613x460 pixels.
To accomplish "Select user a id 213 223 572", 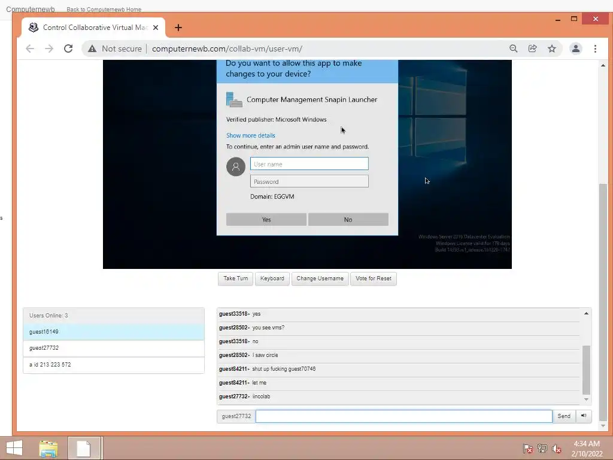I will pos(114,365).
